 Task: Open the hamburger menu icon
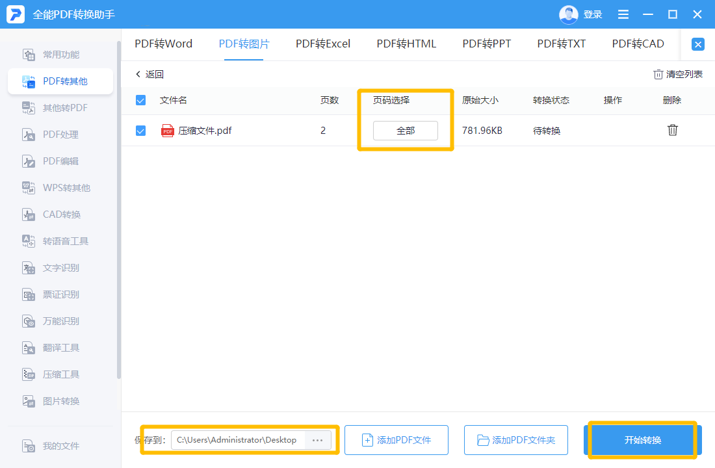[623, 14]
